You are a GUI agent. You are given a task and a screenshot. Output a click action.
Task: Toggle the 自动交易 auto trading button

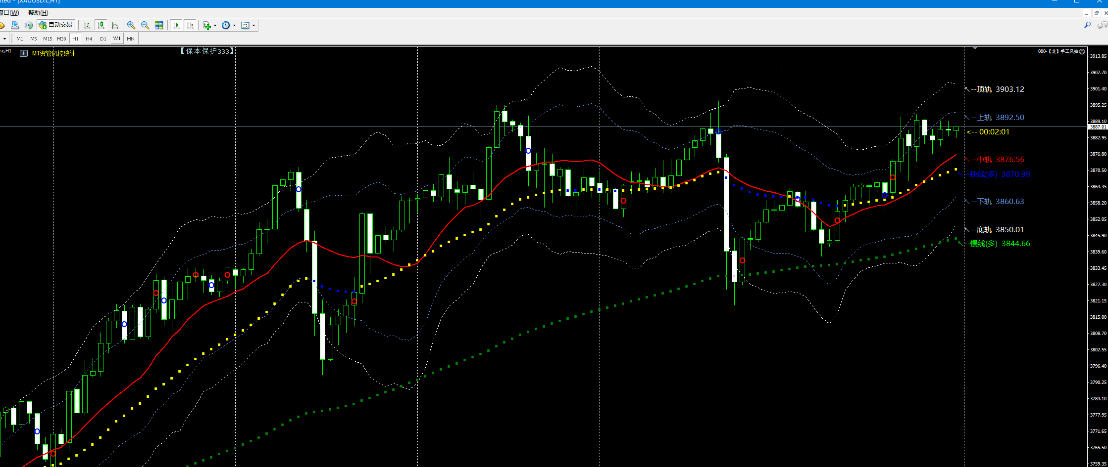[55, 25]
